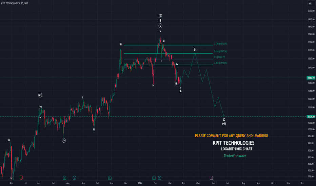Open the green earnings marker before Feb

coord(154,178)
